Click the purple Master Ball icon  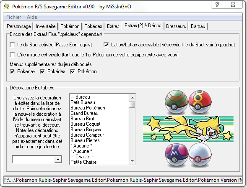[177, 155]
